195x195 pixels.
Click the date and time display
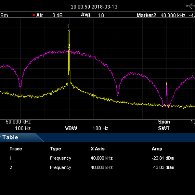[94, 6]
